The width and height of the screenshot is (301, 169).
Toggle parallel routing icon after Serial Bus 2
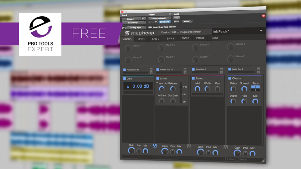(x=225, y=147)
